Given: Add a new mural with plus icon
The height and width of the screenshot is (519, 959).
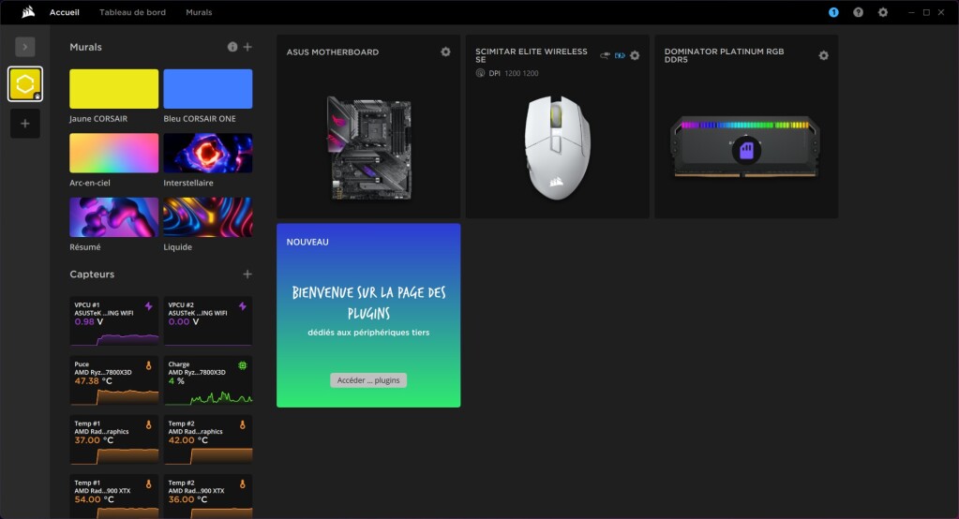Looking at the screenshot, I should tap(247, 47).
